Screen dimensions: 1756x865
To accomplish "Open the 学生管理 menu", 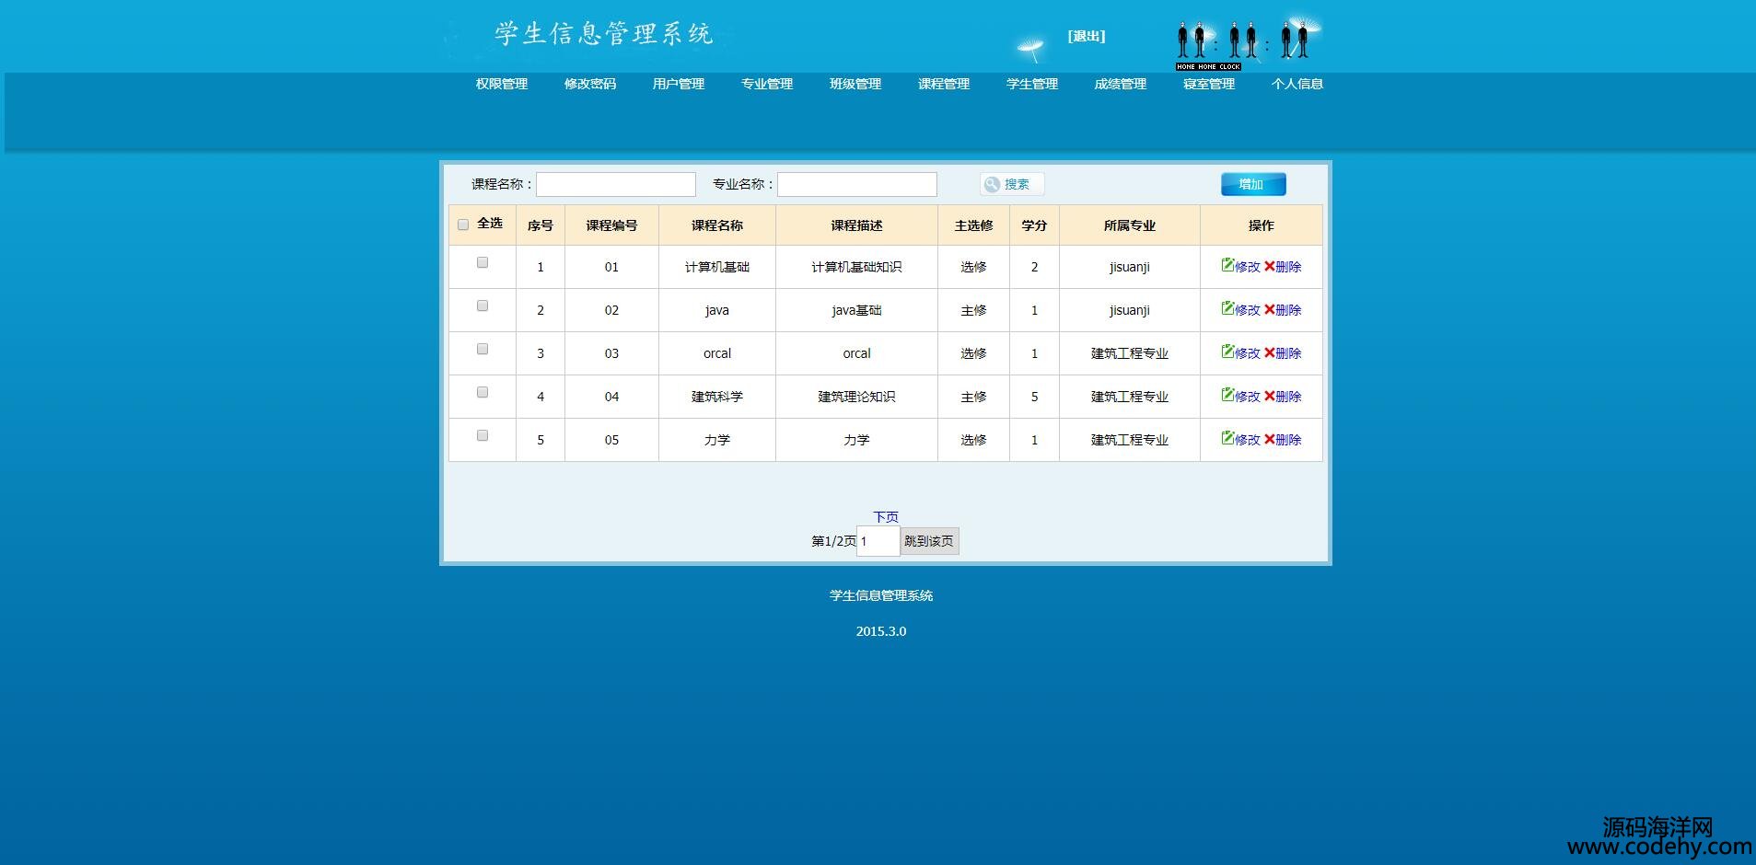I will pos(1031,84).
